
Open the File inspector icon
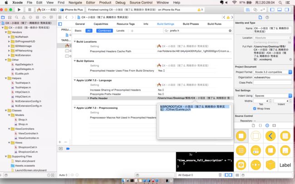260,17
